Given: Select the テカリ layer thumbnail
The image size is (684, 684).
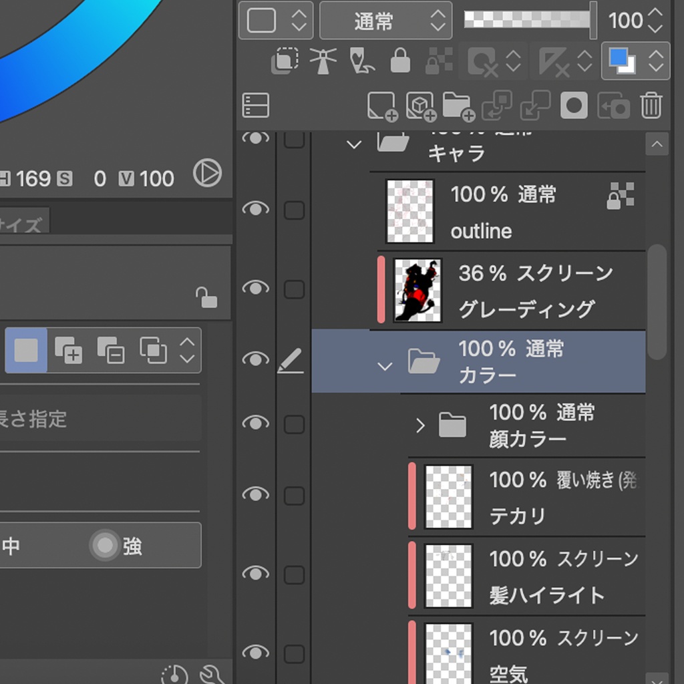Looking at the screenshot, I should 448,496.
